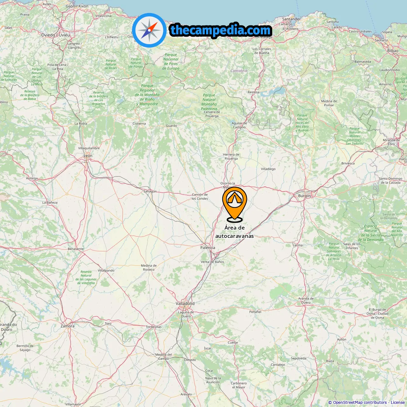This screenshot has height=407, width=407.
Task: Open the License link
Action: (x=398, y=403)
